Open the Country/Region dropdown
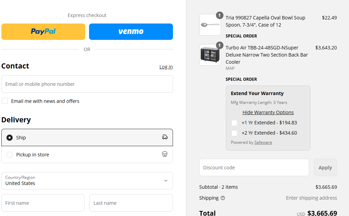This screenshot has height=216, width=349. [x=87, y=181]
